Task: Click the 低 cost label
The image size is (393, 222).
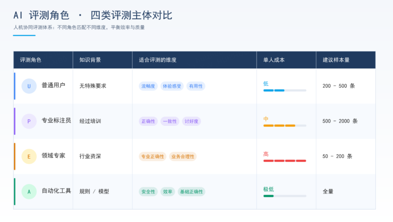Action: pos(266,84)
